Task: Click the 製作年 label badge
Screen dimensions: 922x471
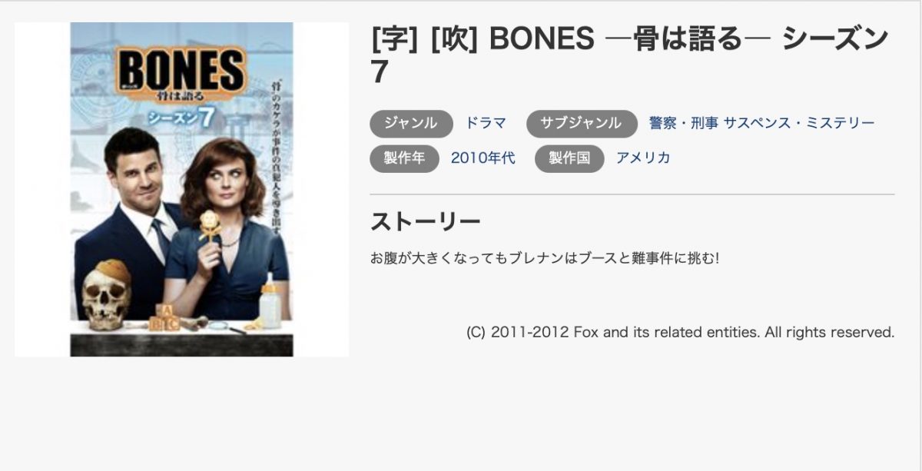Action: [x=404, y=158]
